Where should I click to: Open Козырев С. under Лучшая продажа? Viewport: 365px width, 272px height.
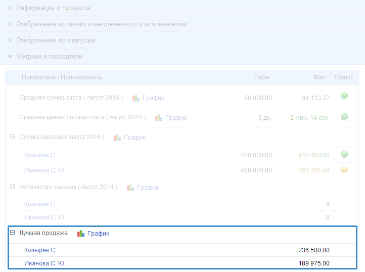click(40, 250)
